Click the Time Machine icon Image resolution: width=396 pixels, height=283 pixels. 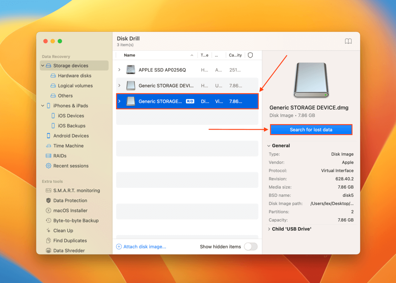[x=49, y=146]
